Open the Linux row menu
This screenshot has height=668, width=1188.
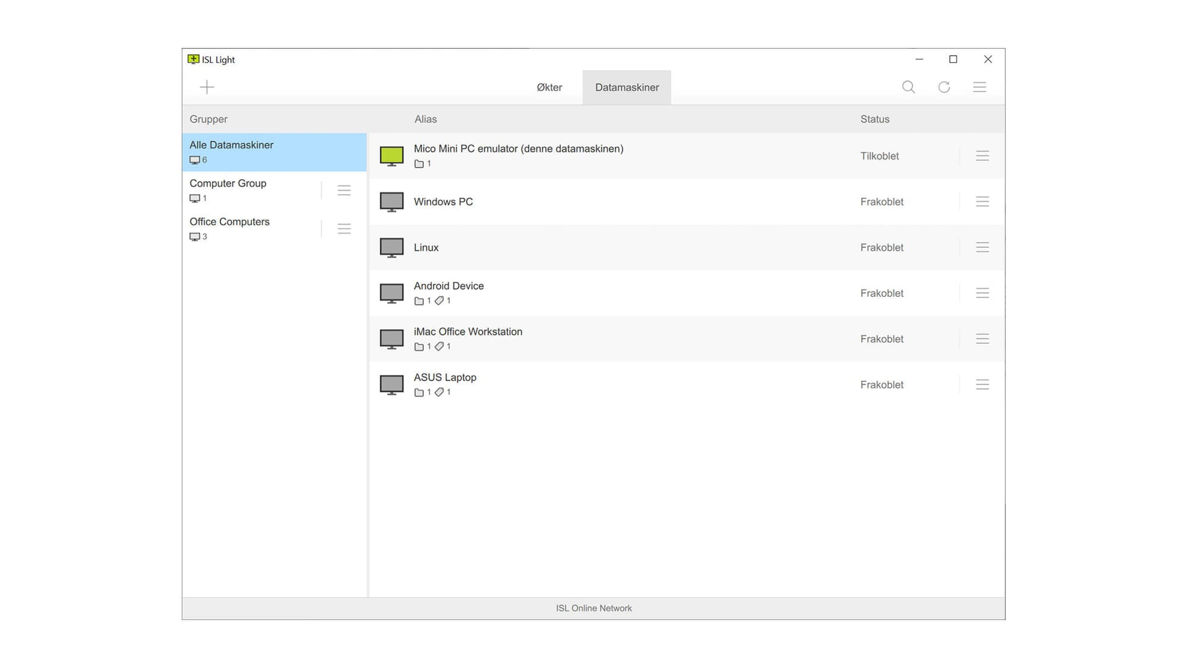pos(982,247)
